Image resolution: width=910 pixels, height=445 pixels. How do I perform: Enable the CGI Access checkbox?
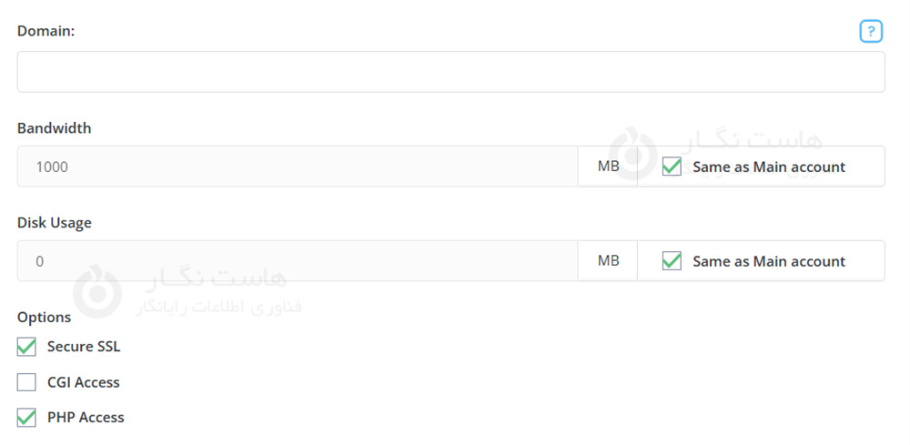[26, 382]
